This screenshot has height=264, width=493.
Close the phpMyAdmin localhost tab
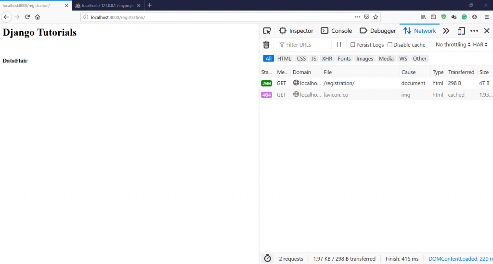click(x=139, y=6)
